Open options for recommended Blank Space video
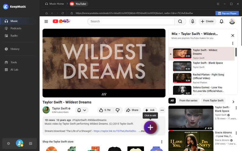Viewport: 242px width, 151px height. (236, 108)
